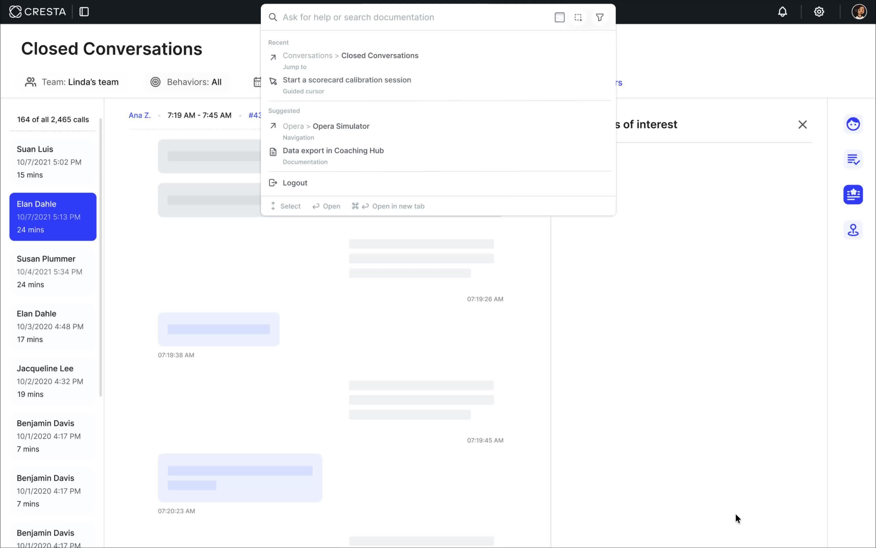Image resolution: width=876 pixels, height=548 pixels.
Task: Click the user profile avatar
Action: tap(859, 12)
